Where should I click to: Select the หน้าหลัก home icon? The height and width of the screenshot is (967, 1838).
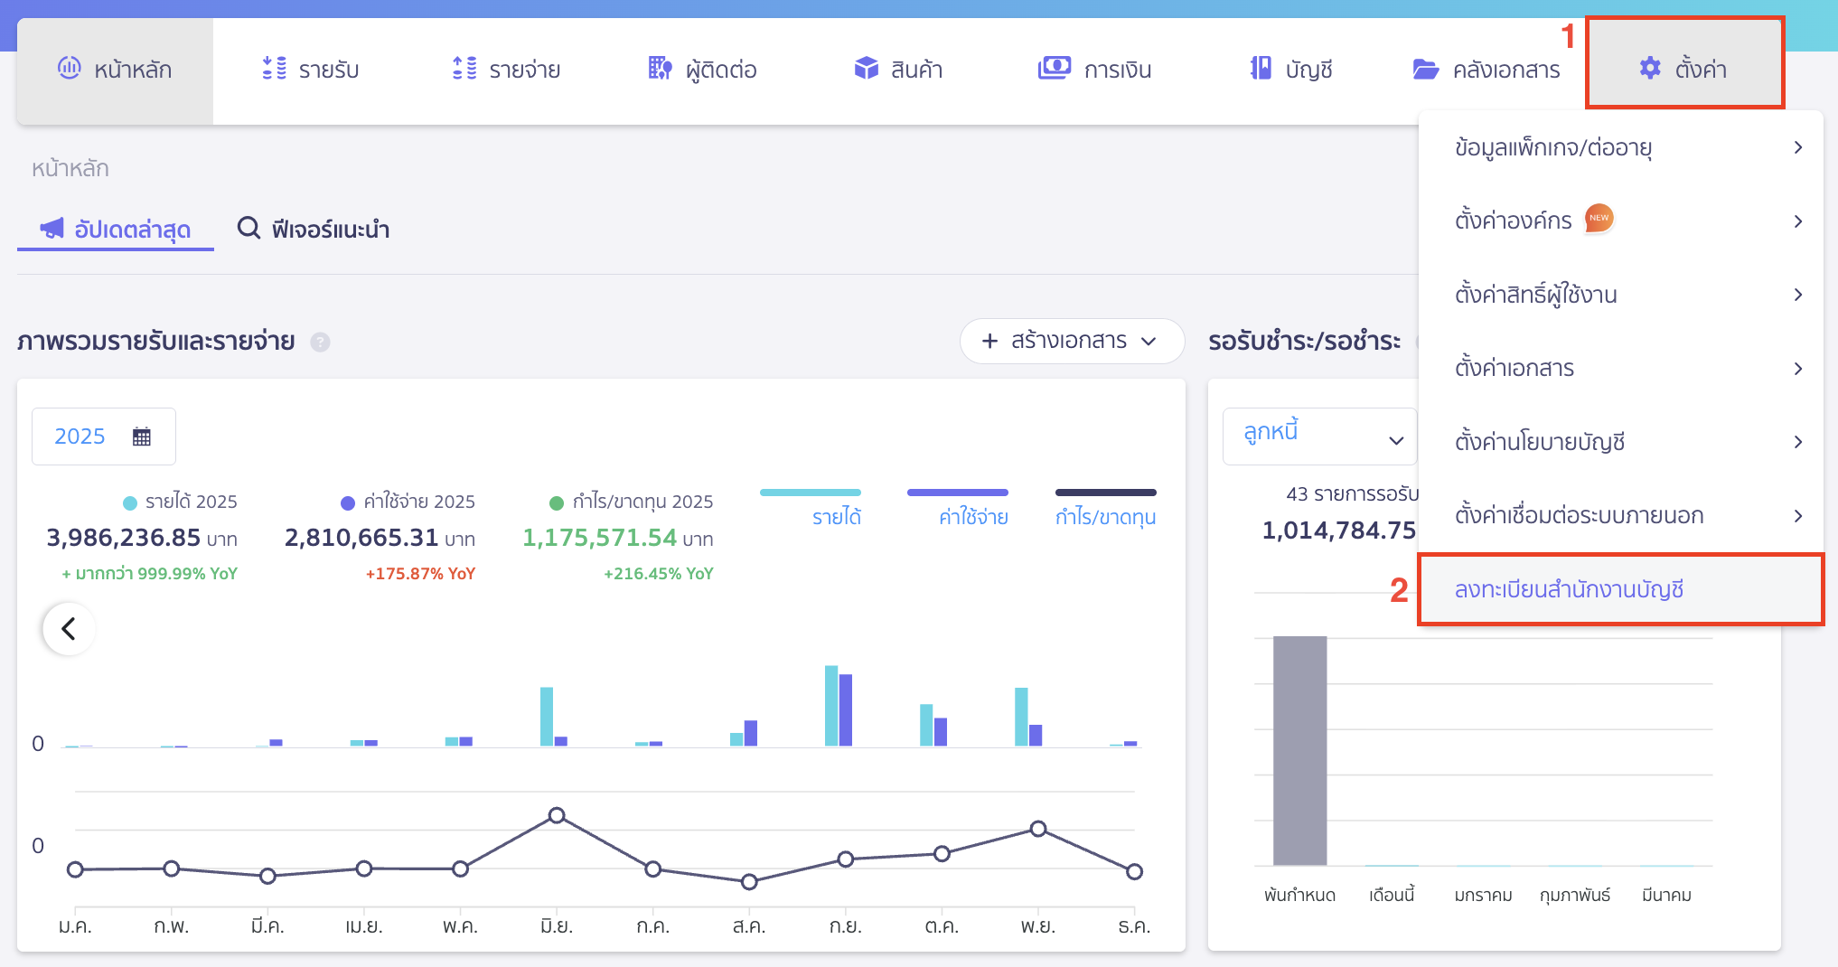(x=70, y=69)
